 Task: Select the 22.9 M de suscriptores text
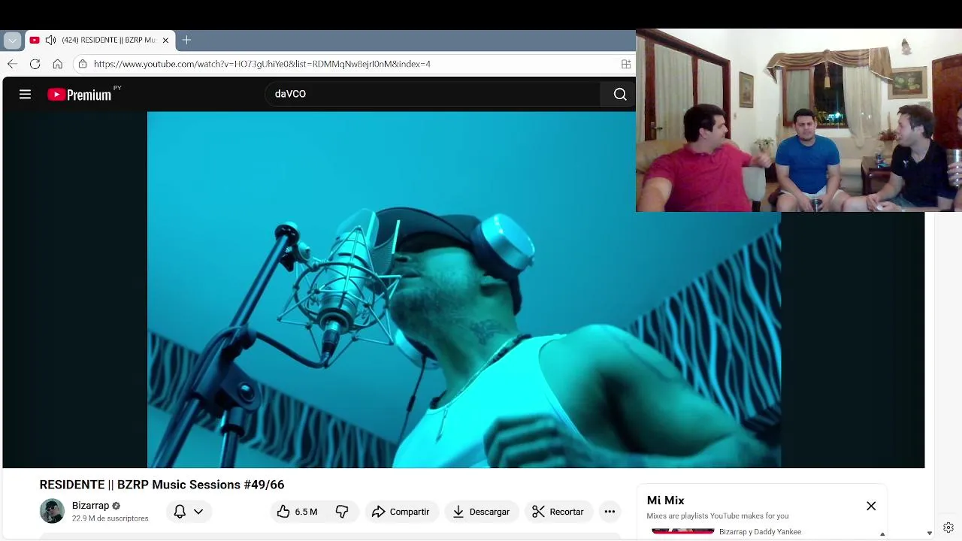point(110,518)
